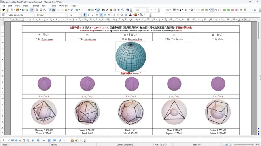Image resolution: width=261 pixels, height=146 pixels.
Task: Click the Open file folder icon
Action: point(17,10)
